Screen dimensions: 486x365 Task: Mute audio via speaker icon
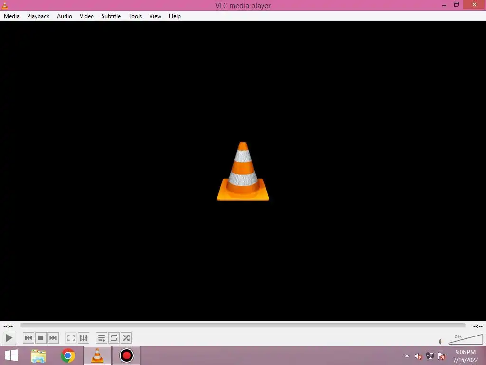point(440,341)
